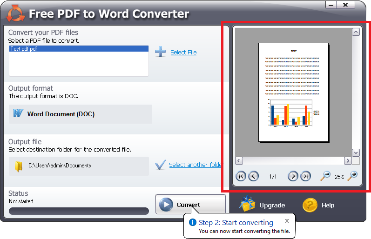
Task: Click the 25% zoom value
Action: point(339,177)
